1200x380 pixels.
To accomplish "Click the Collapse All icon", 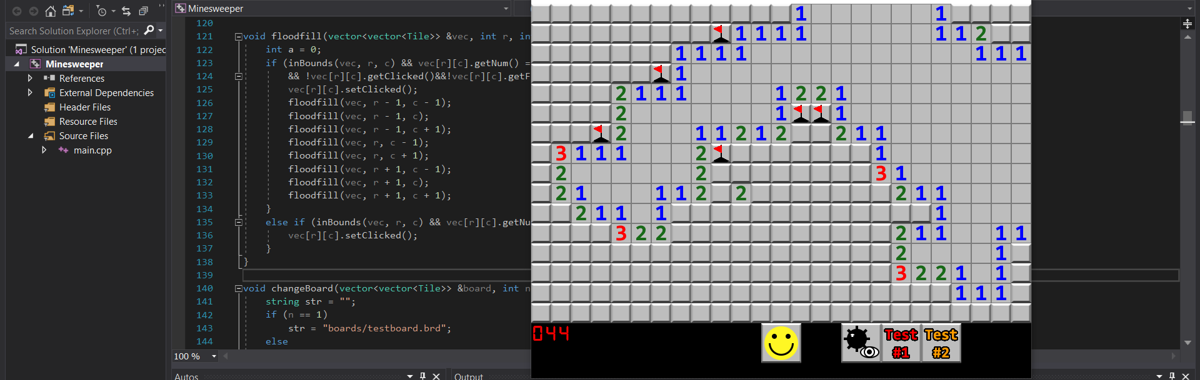I will pos(143,11).
